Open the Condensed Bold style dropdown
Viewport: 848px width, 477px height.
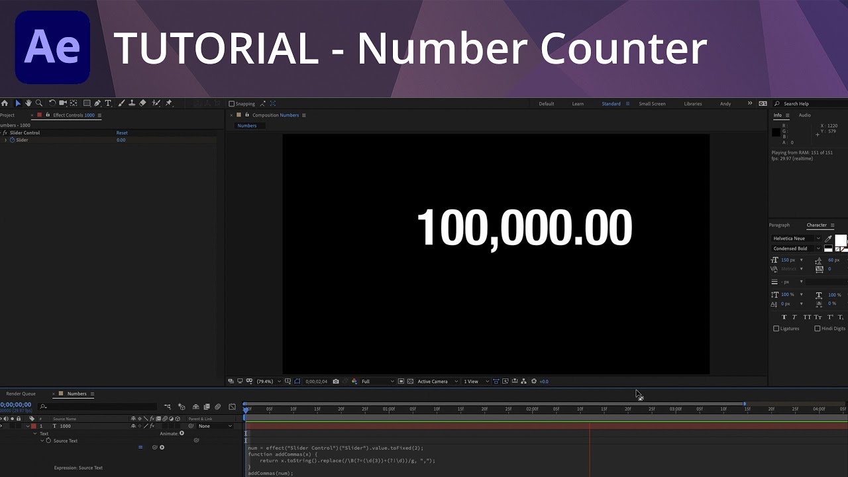(796, 248)
